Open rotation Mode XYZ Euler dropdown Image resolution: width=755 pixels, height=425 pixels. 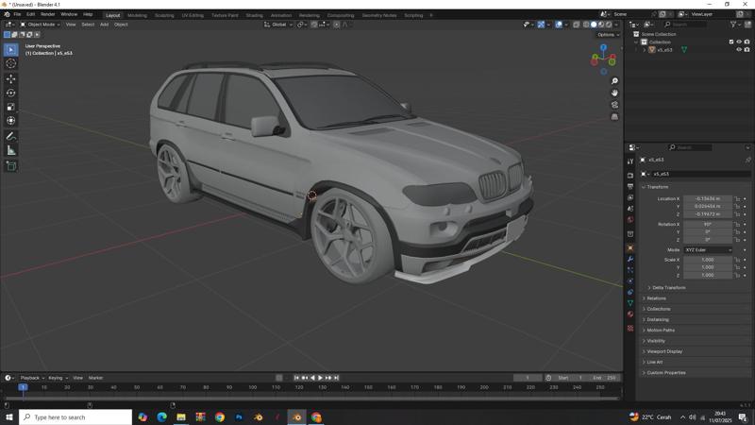pos(708,250)
